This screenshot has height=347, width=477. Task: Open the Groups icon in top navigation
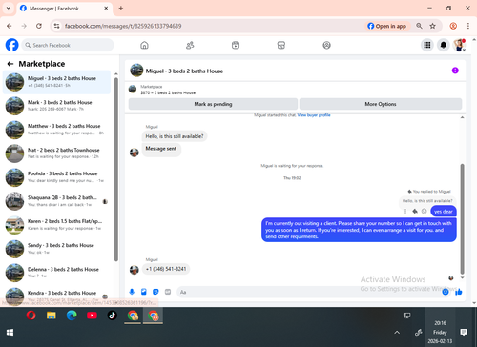326,45
